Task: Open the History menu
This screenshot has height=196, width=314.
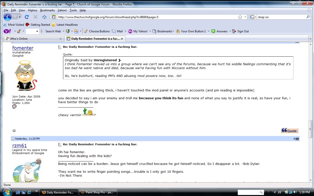Action: [33, 10]
